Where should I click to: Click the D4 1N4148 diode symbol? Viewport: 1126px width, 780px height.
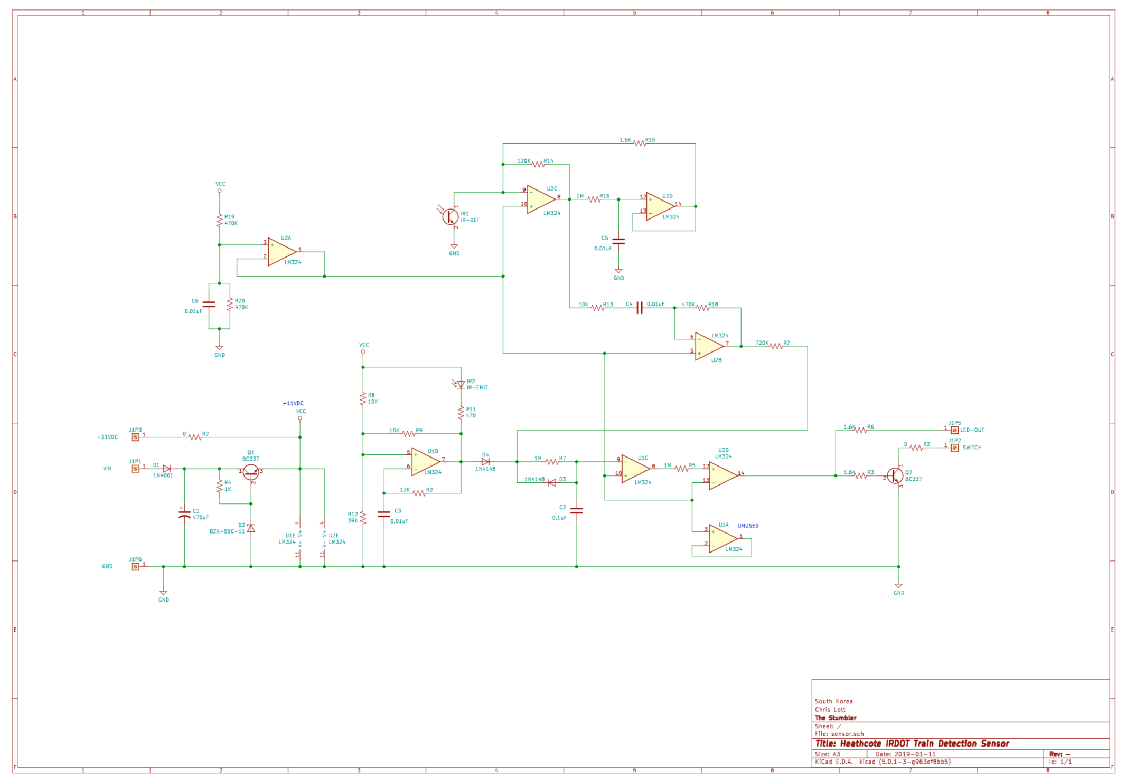pyautogui.click(x=485, y=462)
